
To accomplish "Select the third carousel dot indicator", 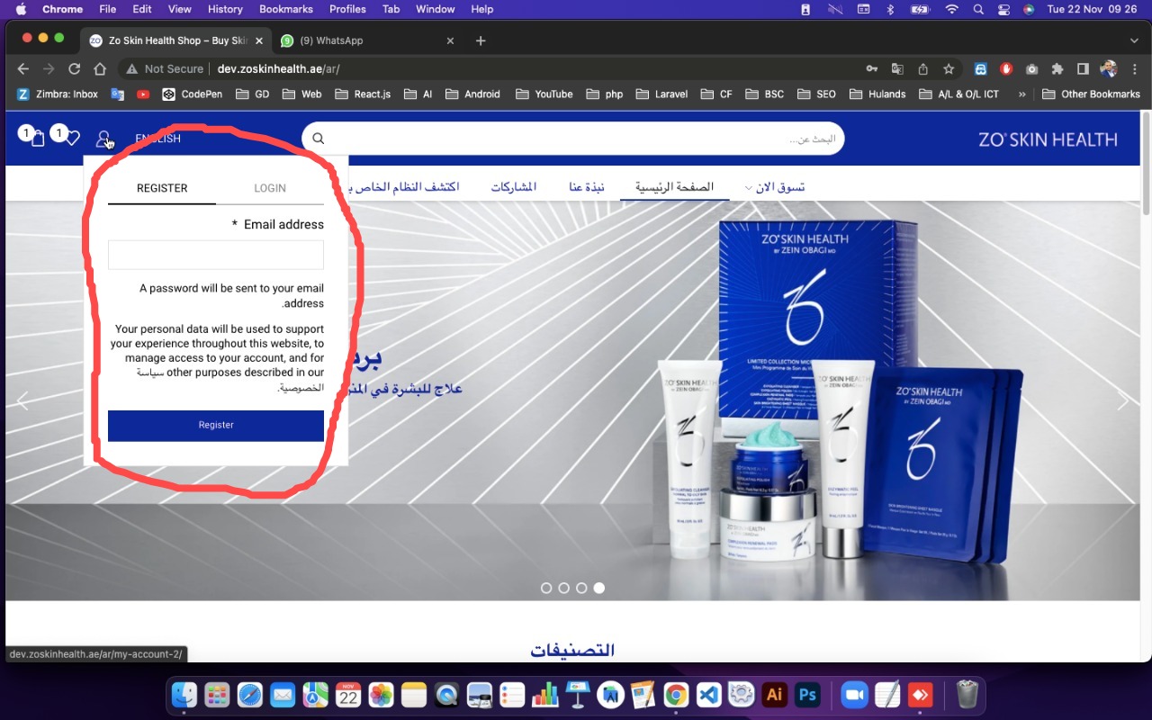I will 581,588.
